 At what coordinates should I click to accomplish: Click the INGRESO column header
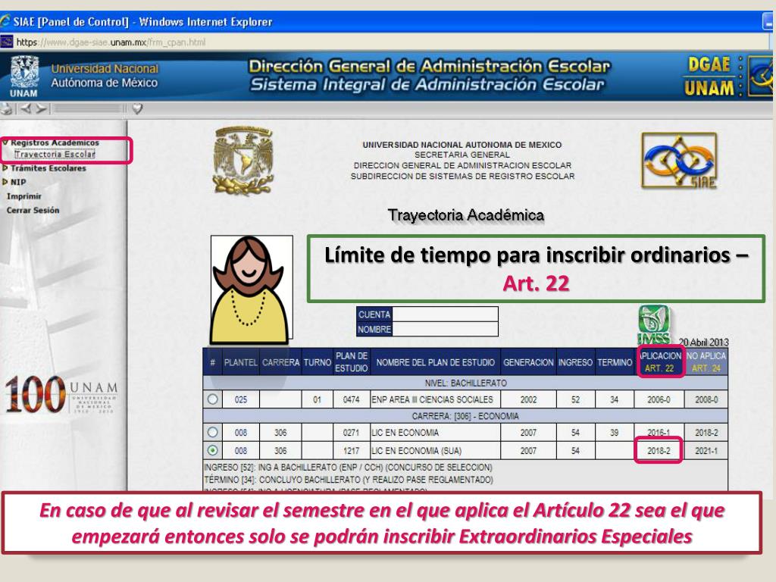click(x=576, y=362)
